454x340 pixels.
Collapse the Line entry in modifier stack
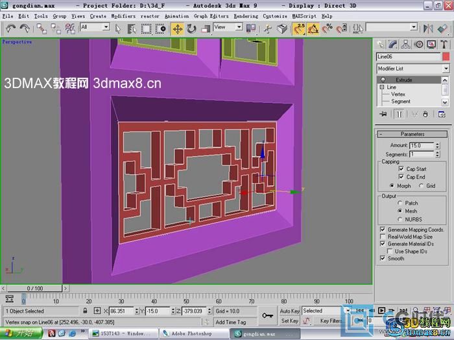point(381,87)
